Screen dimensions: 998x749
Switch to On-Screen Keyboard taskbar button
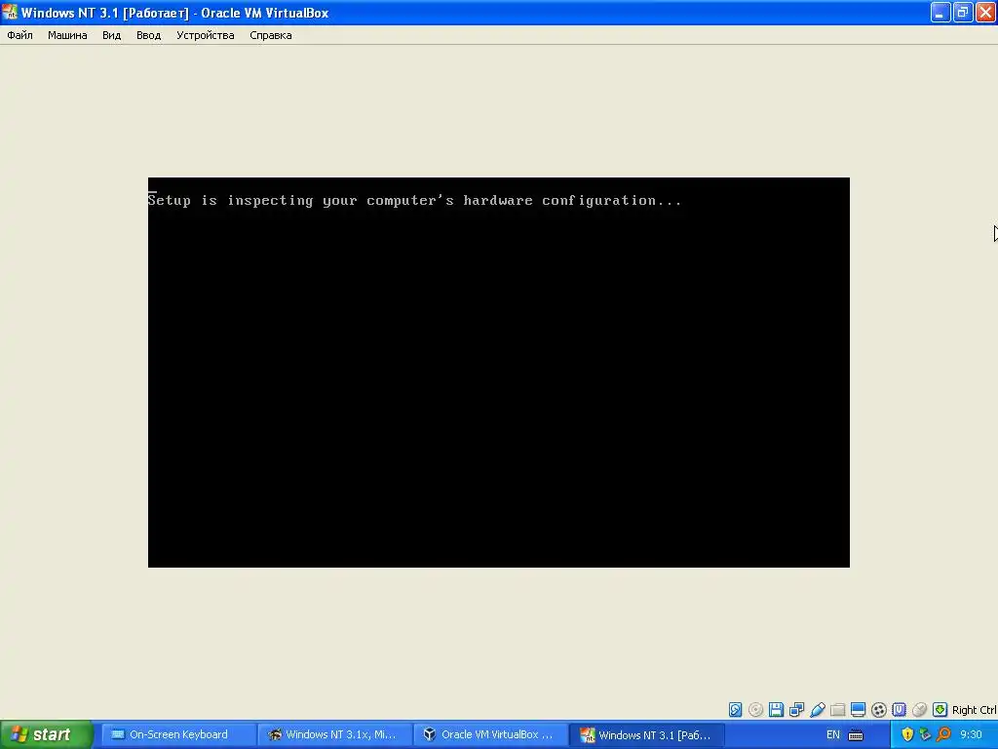point(177,734)
